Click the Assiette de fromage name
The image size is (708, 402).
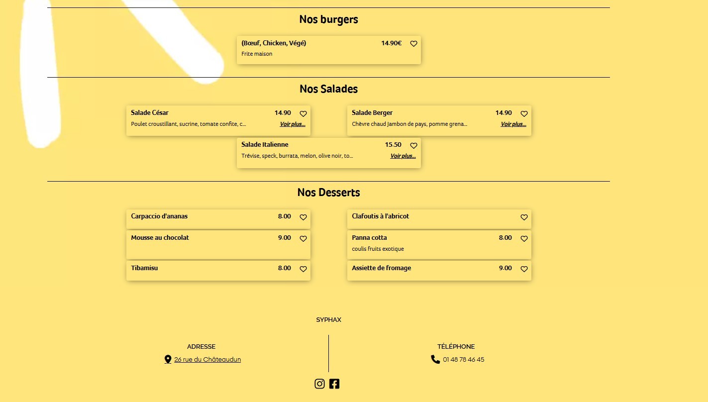pos(381,268)
